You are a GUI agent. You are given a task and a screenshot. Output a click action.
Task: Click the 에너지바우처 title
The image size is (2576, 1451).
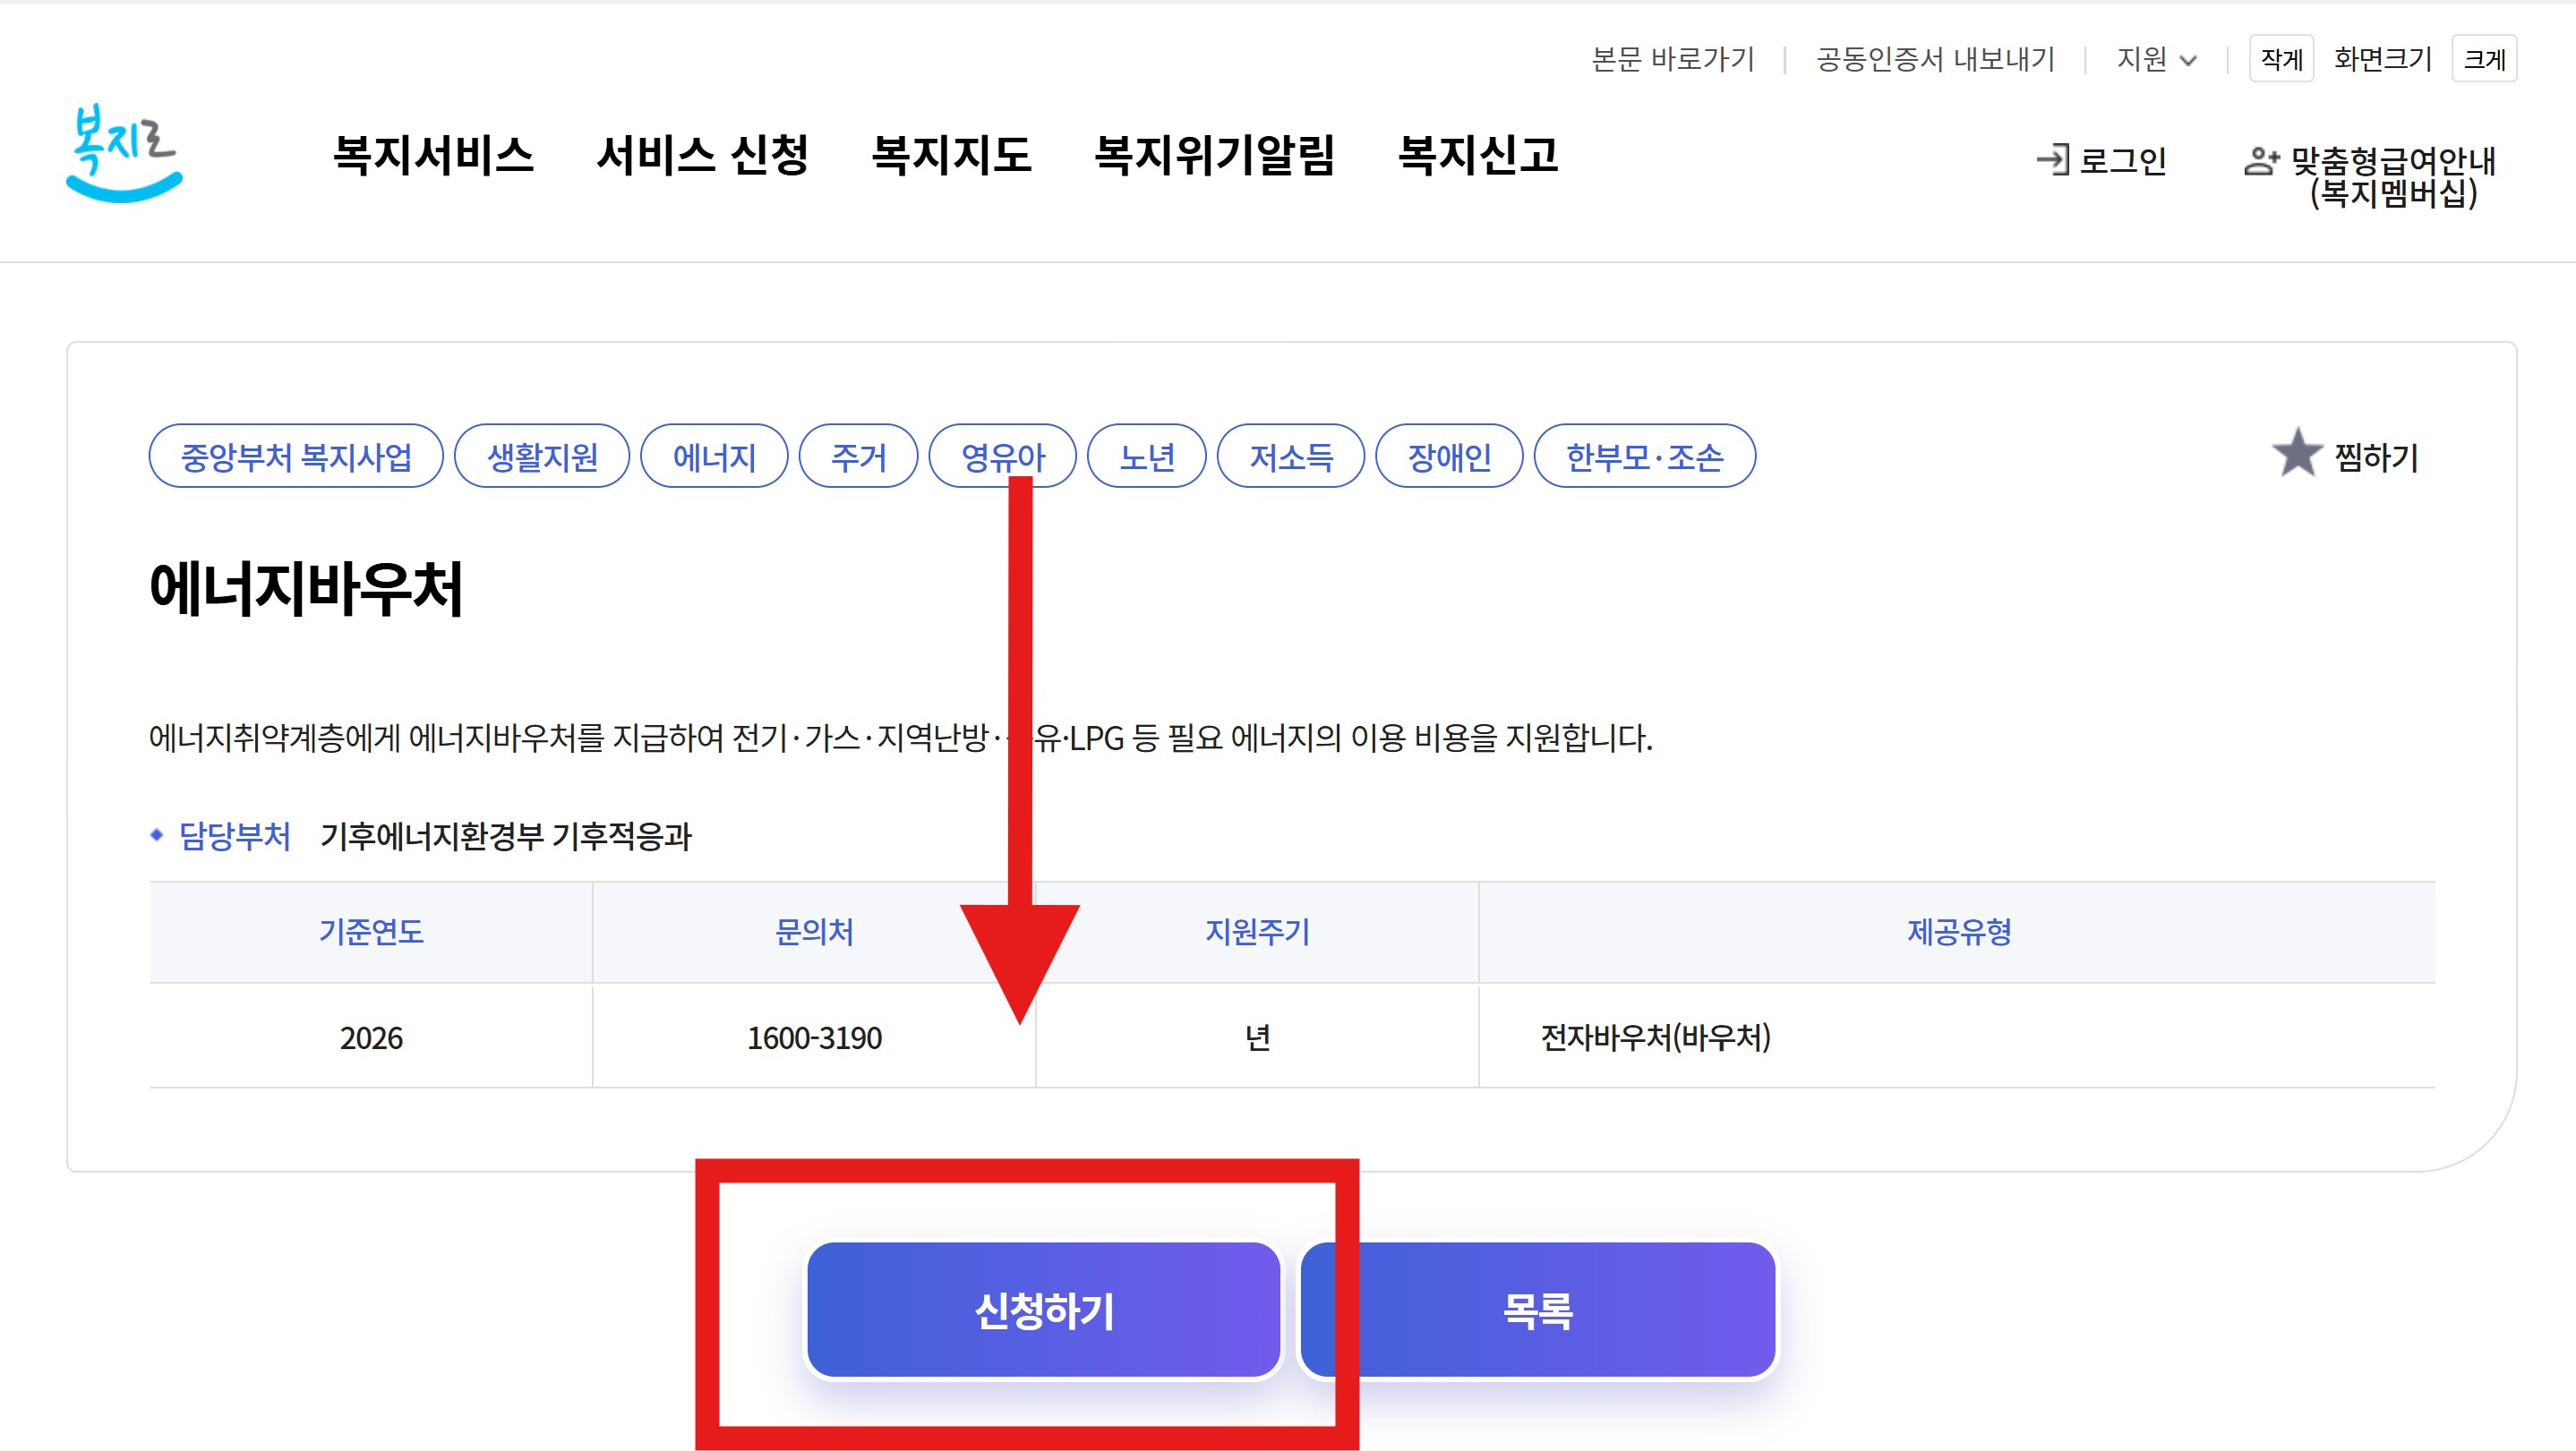click(x=306, y=588)
